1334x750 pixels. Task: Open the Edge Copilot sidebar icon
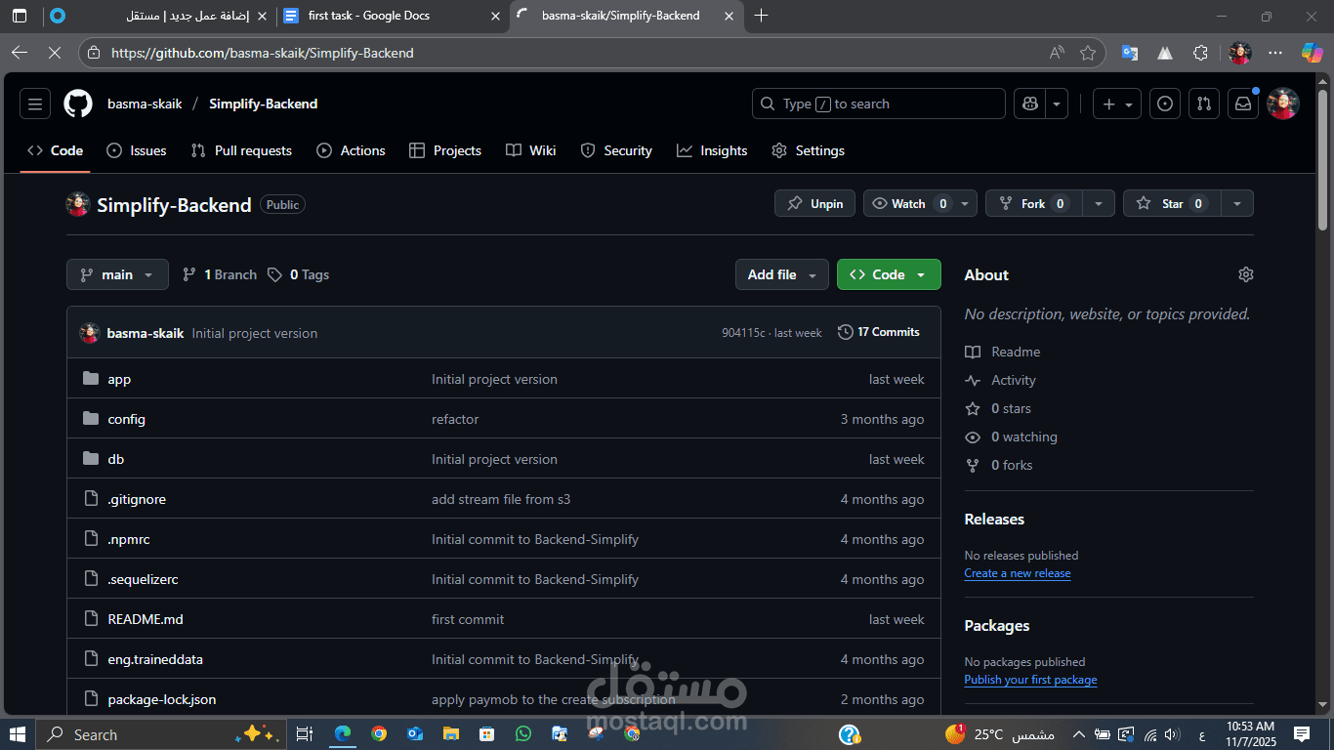click(1312, 53)
